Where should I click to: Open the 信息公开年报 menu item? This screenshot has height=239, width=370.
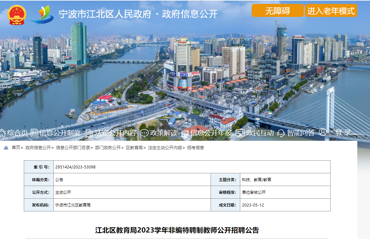211,133
